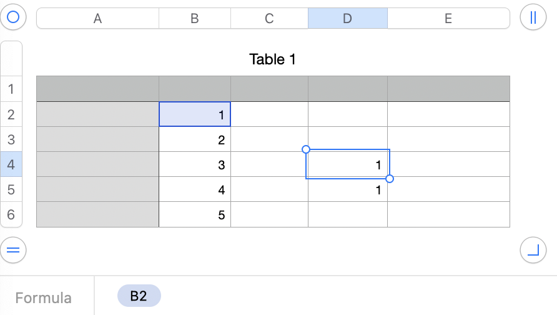Click the Table 1 title
The image size is (557, 315).
272,59
